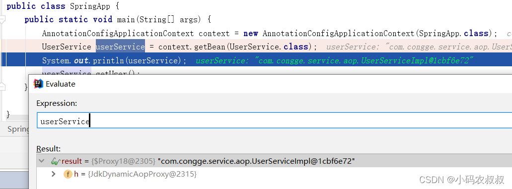Click the Expression input field containing userService
Screen dimensions: 512x189
pyautogui.click(x=274, y=121)
